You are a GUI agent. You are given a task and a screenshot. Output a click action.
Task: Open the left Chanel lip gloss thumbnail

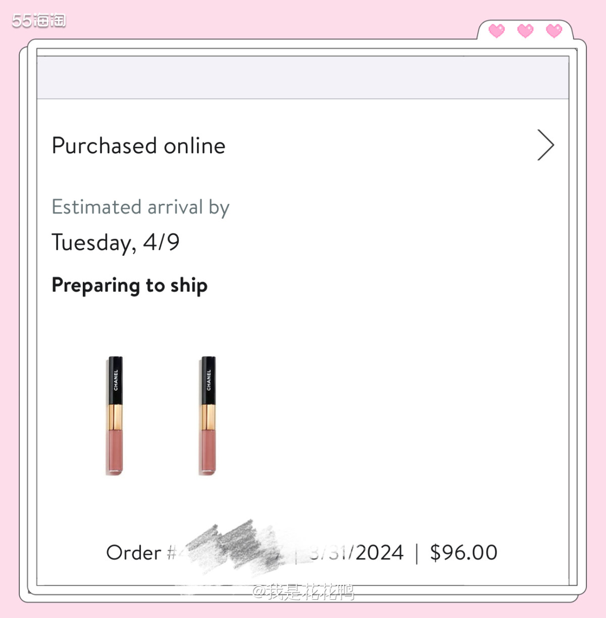point(115,415)
